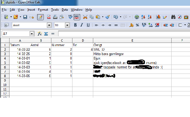This screenshot has width=190, height=117.
Task: Apply Percent number format icon
Action: pos(137,25)
